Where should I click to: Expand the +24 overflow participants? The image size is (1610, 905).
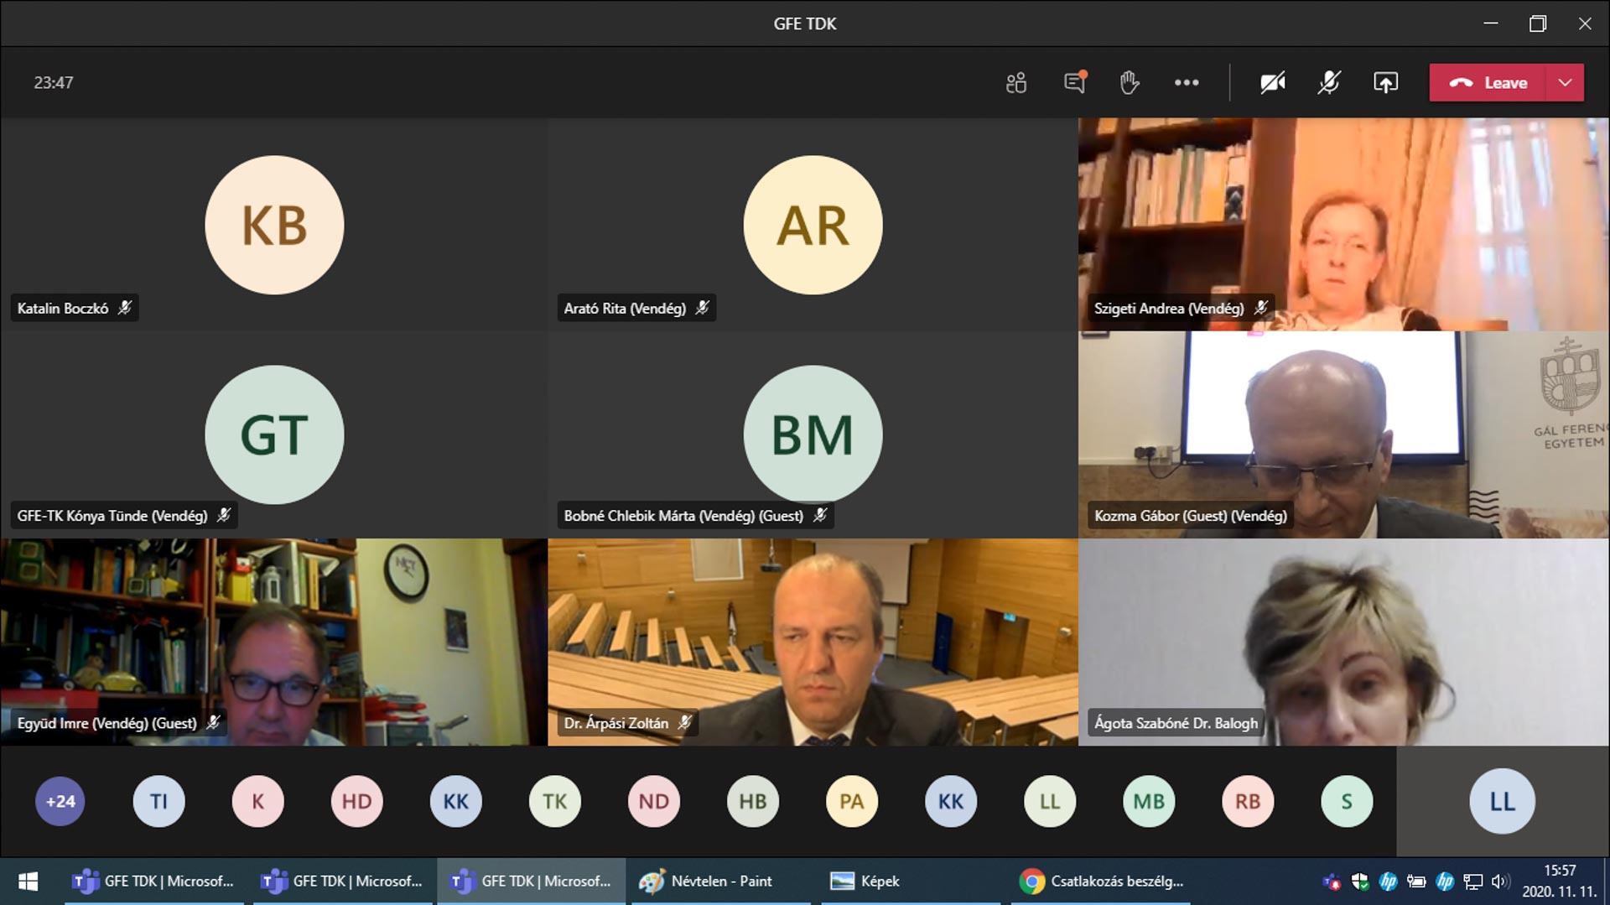pos(60,801)
